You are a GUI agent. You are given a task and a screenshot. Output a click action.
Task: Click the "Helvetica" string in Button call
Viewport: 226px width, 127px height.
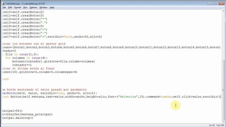coord(128,97)
